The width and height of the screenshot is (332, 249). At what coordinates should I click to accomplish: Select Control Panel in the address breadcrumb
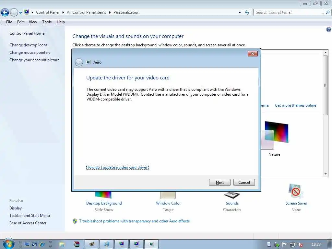48,12
